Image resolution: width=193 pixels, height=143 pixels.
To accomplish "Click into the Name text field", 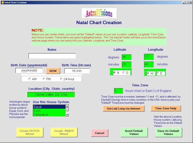I will (x=52, y=56).
